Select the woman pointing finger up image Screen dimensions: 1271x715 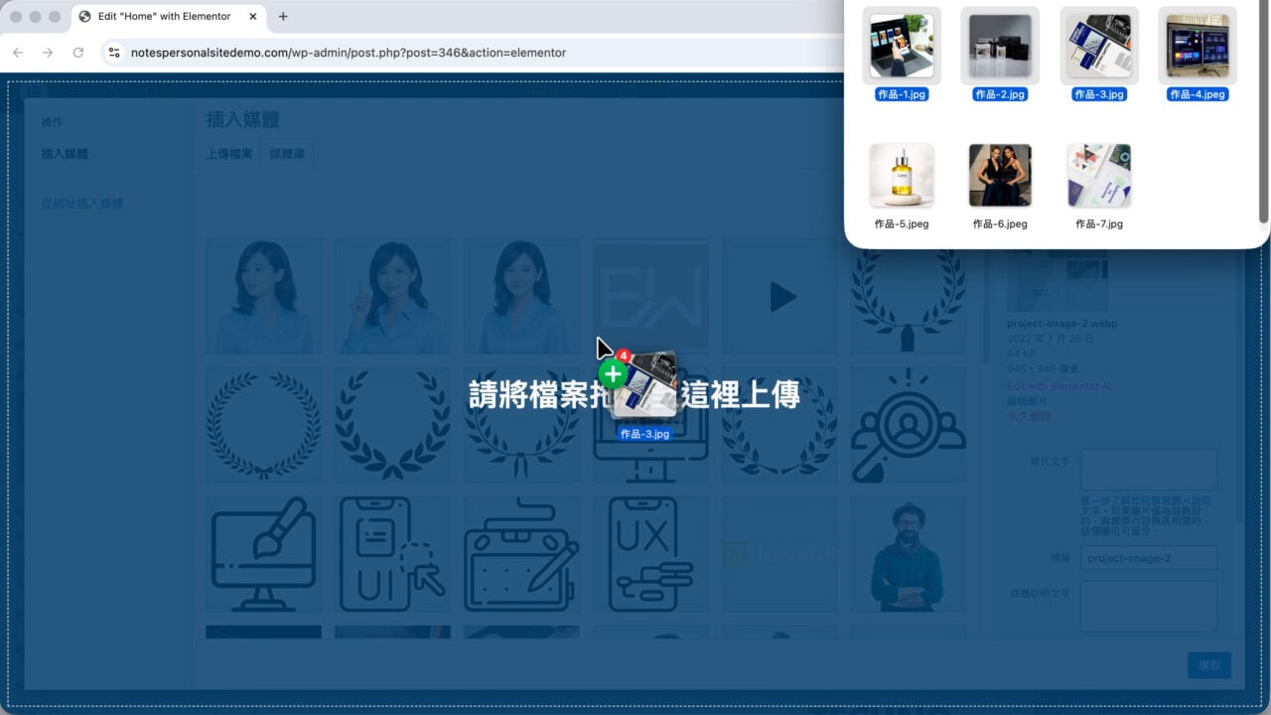392,296
